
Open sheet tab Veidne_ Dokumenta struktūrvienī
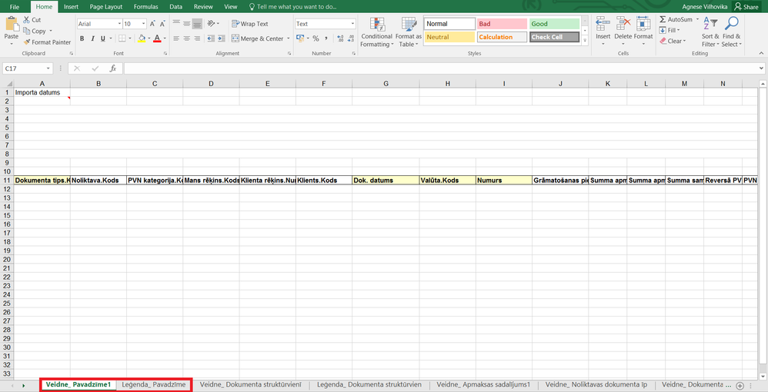[251, 384]
